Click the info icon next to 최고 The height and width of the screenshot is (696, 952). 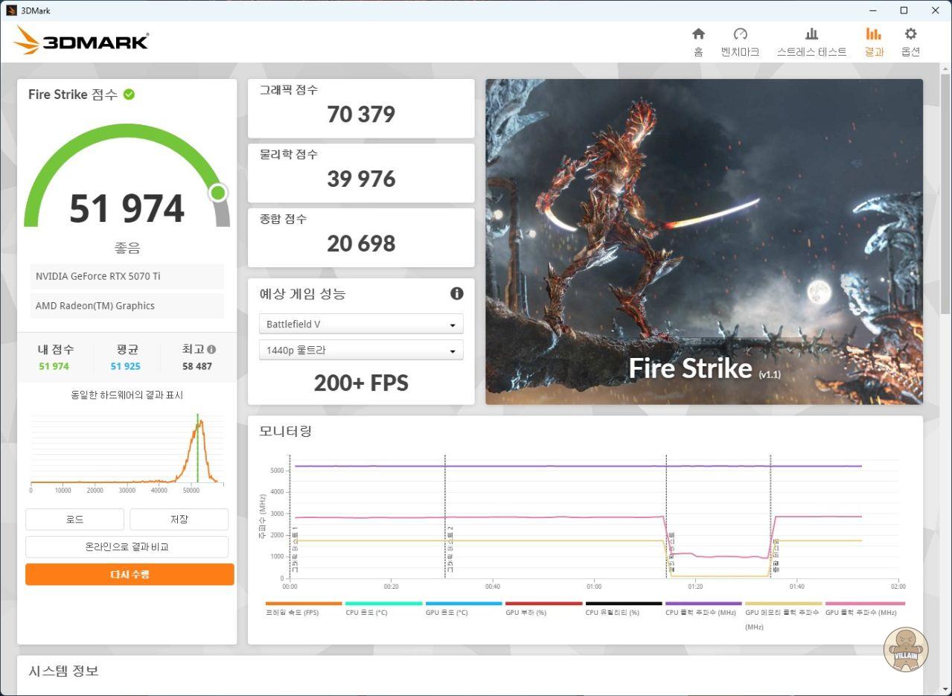(211, 349)
